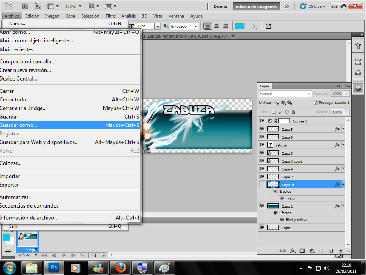The width and height of the screenshot is (366, 275).
Task: Duplicate the selected animation frame
Action: pyautogui.click(x=94, y=255)
